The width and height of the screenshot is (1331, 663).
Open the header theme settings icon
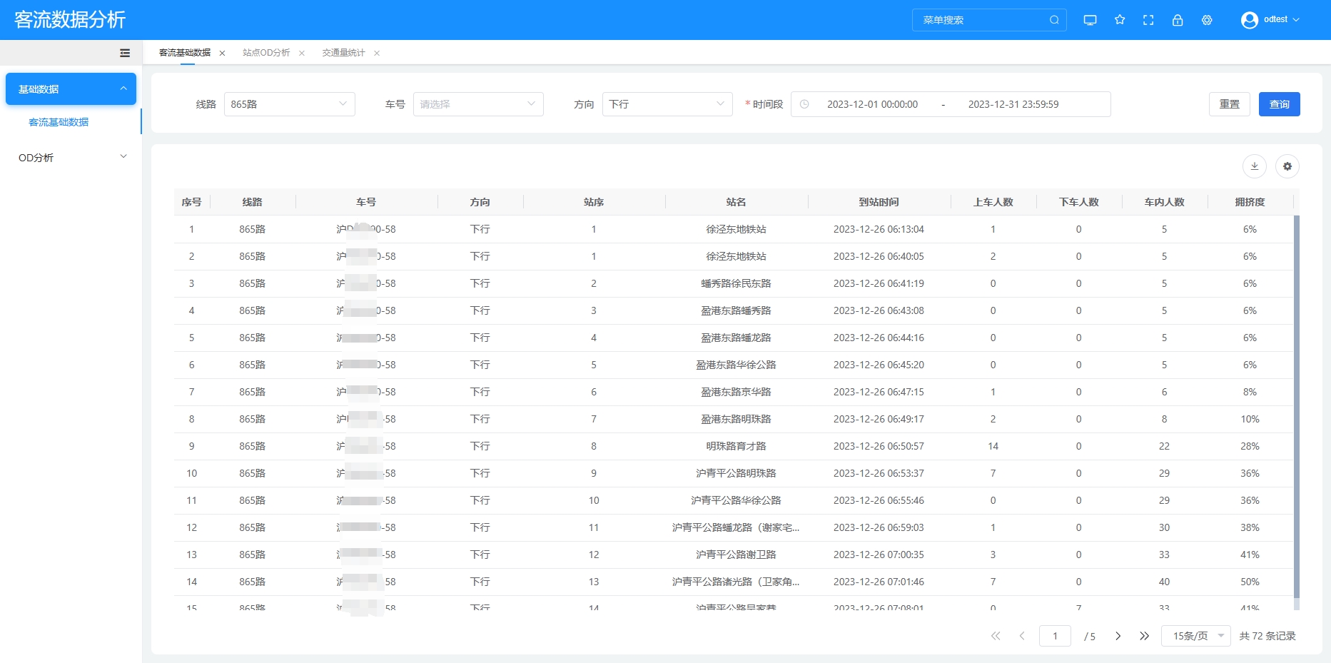pos(1207,20)
